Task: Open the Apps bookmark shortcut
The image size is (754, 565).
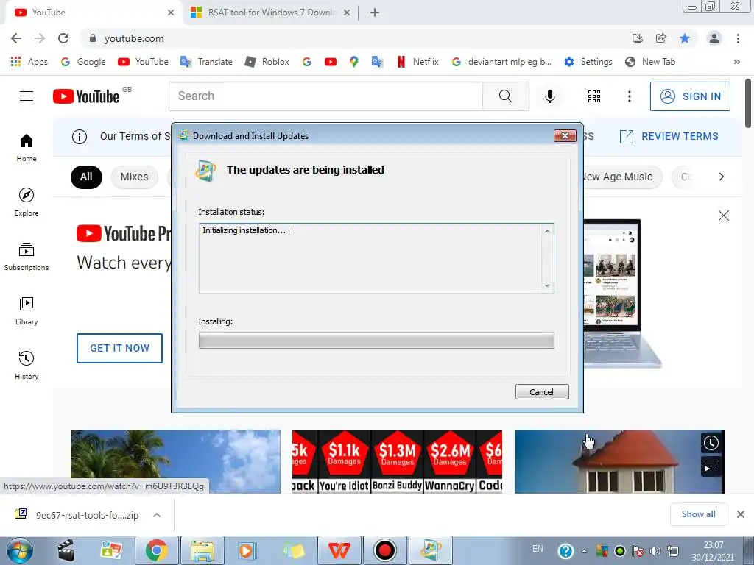Action: (x=29, y=62)
